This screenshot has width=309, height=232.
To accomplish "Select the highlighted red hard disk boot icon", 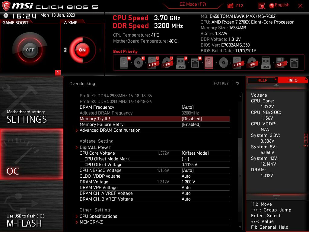I will coord(209,63).
